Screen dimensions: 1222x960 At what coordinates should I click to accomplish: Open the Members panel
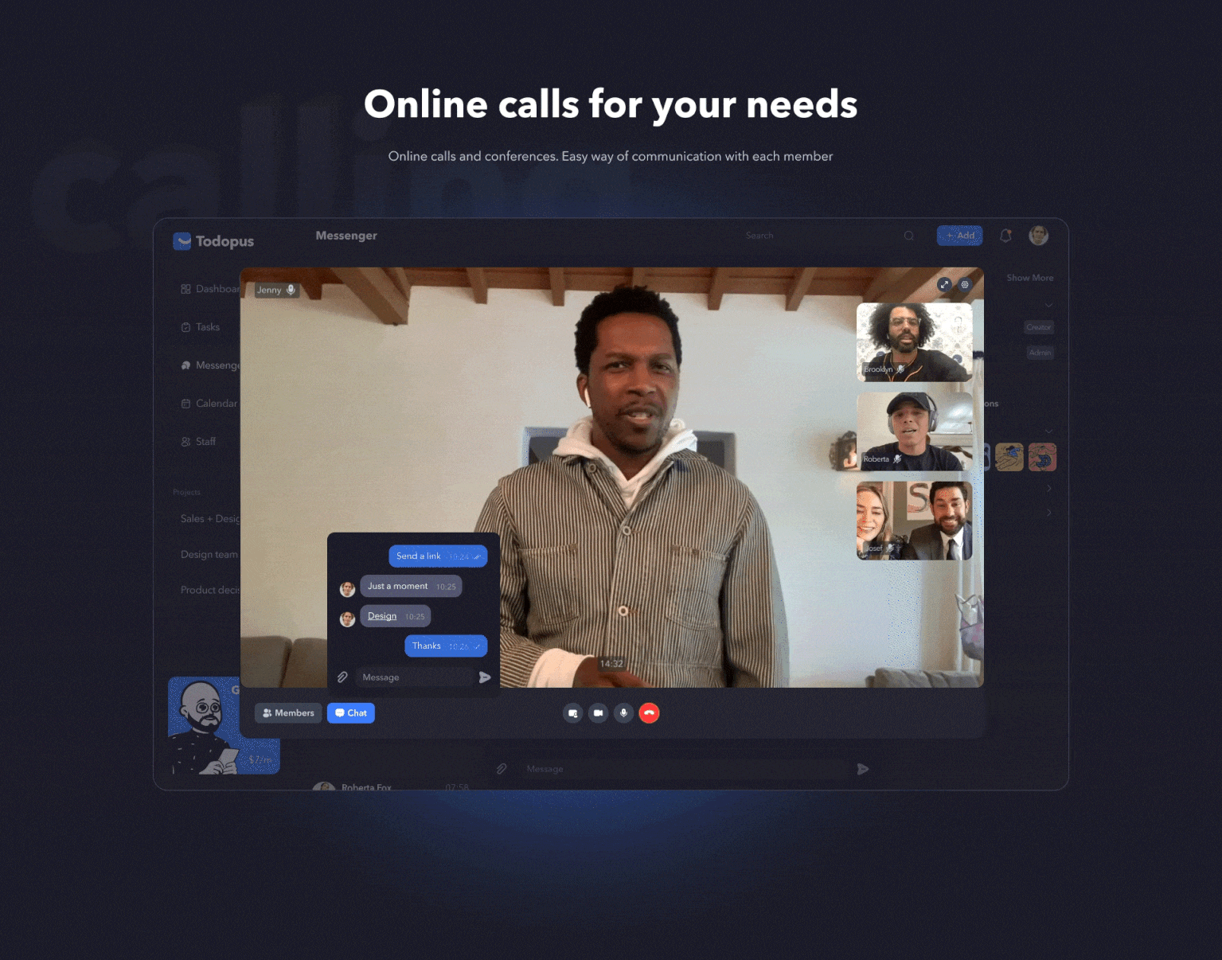click(x=288, y=713)
